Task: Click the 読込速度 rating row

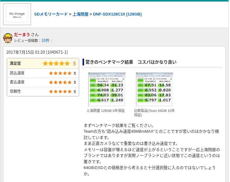Action: pyautogui.click(x=43, y=73)
